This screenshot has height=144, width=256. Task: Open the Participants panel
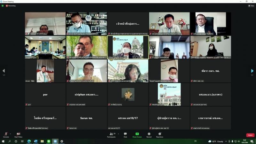click(111, 135)
